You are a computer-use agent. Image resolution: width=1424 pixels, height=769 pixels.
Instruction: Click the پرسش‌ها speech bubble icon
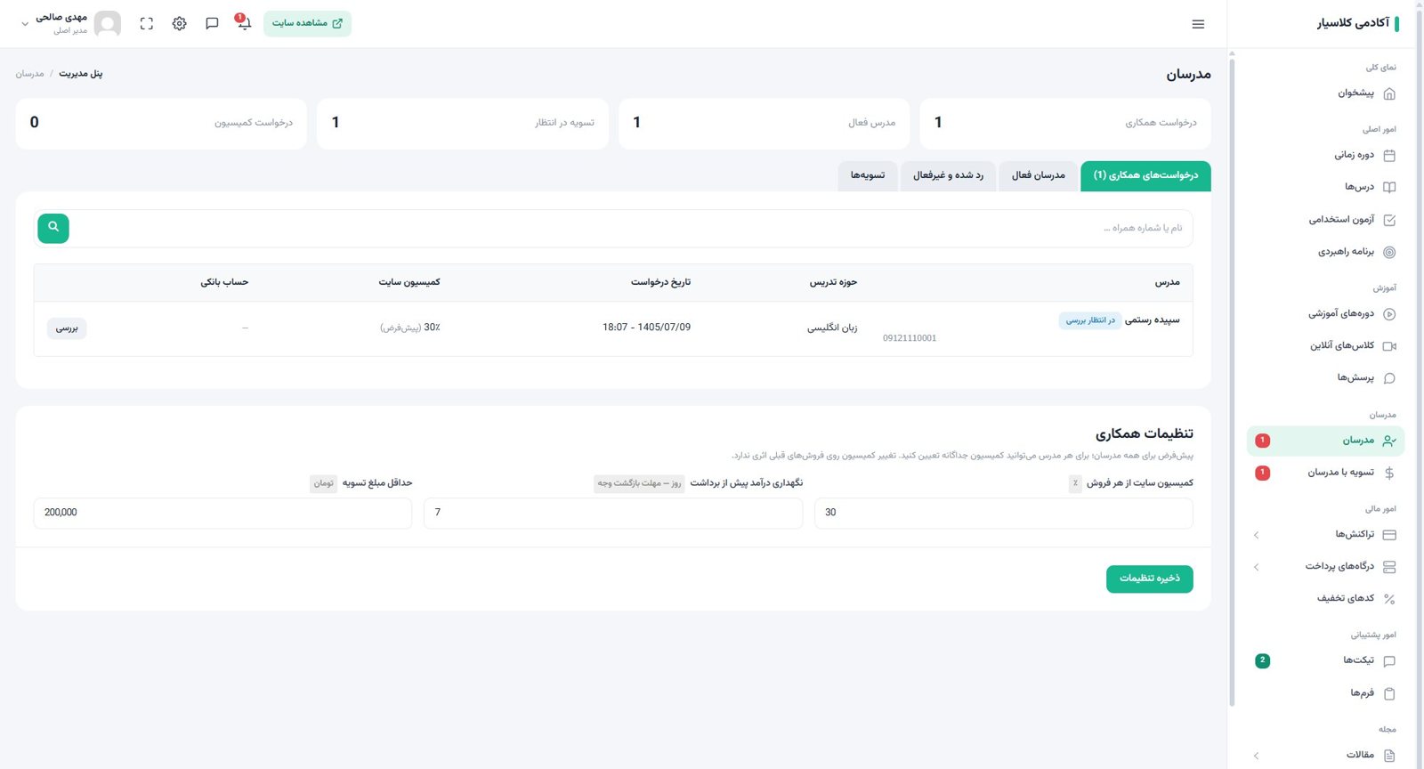click(1389, 378)
